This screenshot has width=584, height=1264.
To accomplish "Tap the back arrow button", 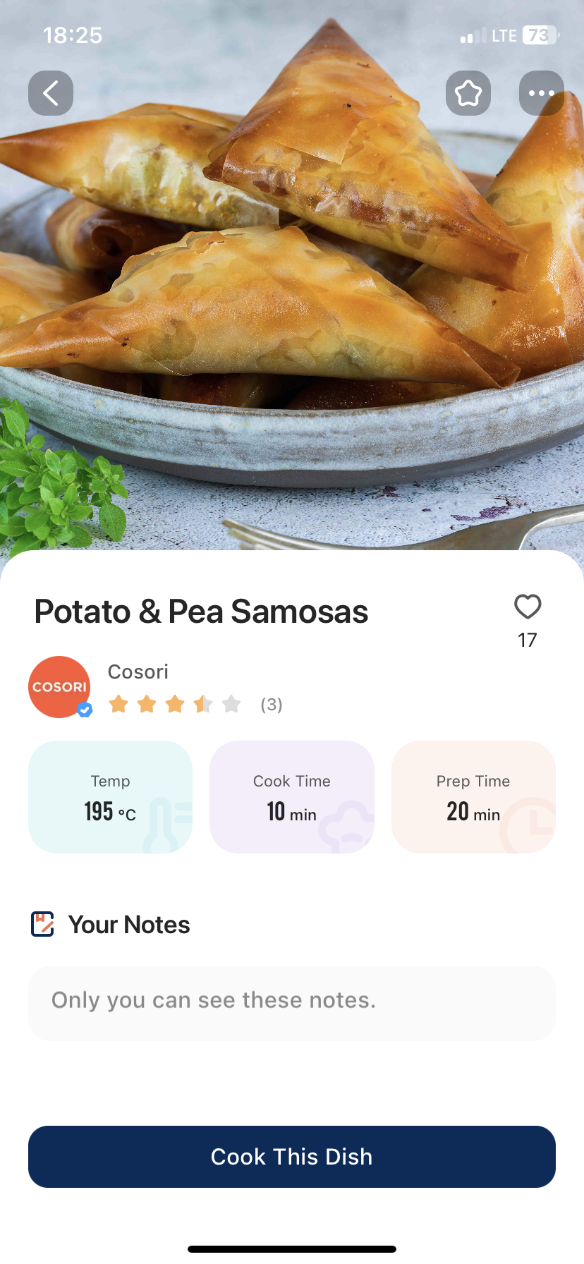I will tap(51, 93).
